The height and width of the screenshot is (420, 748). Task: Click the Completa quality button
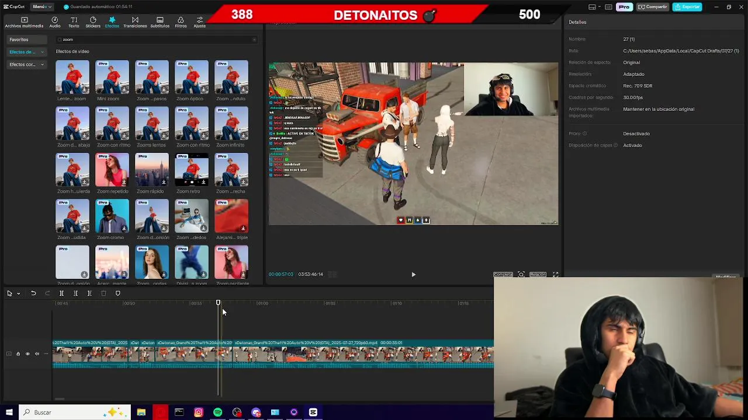tap(503, 274)
